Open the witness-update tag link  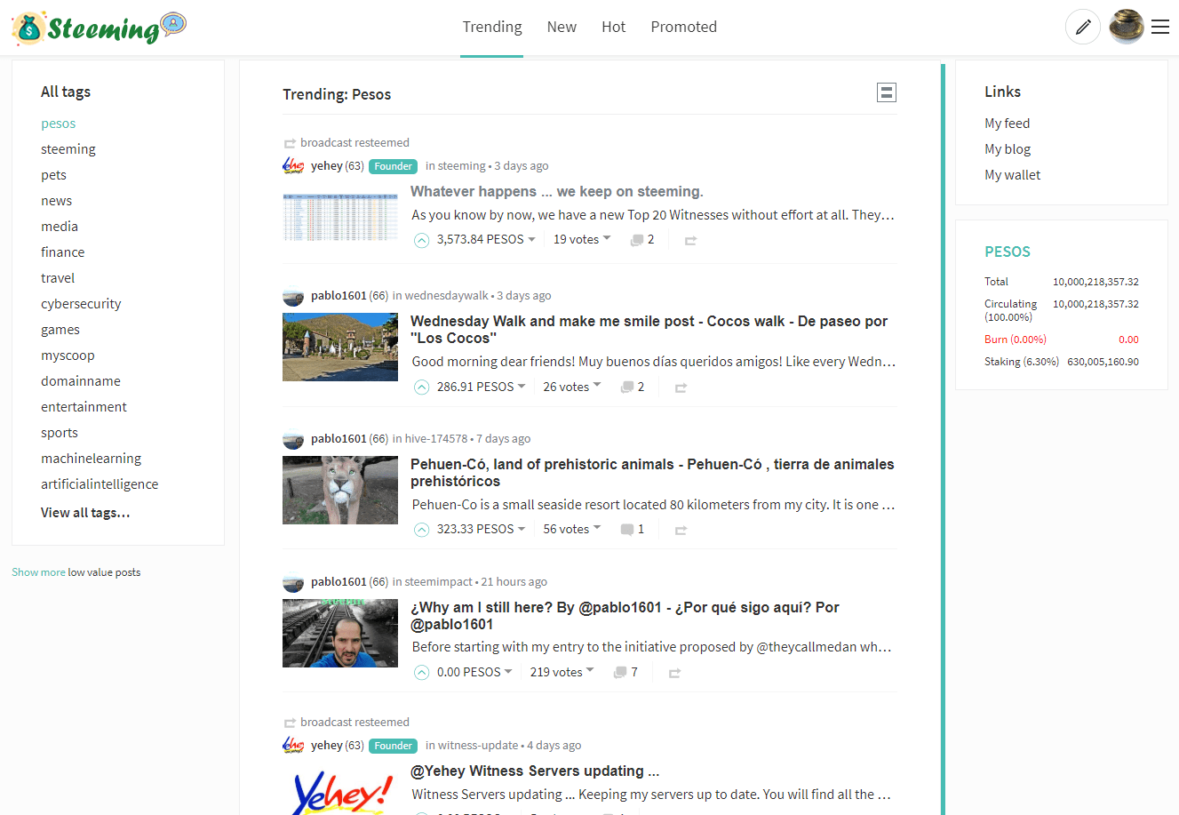[478, 746]
